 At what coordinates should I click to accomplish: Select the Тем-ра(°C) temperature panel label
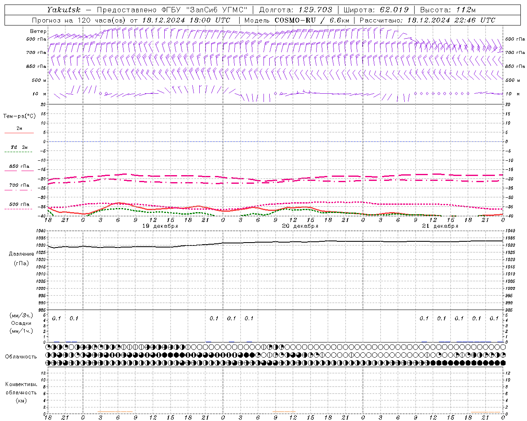[x=19, y=116]
